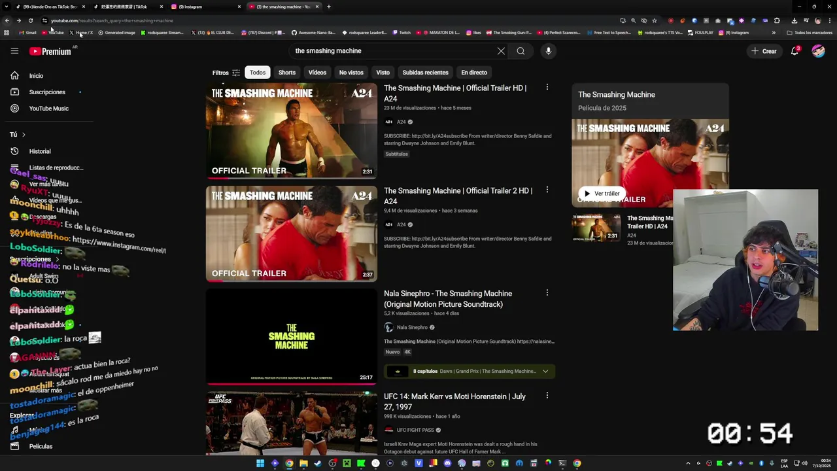Open options menu for Official Trailer HD video
The height and width of the screenshot is (471, 837).
(547, 87)
